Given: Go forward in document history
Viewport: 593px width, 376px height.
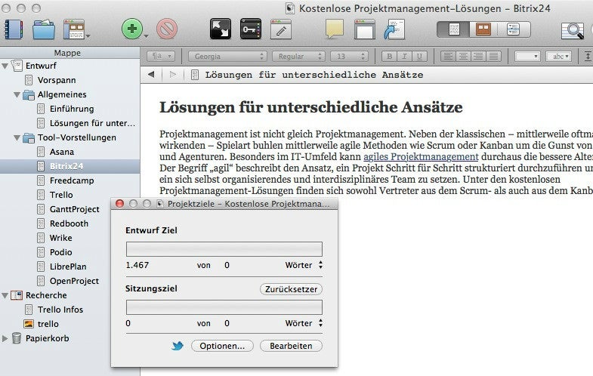Looking at the screenshot, I should (173, 75).
